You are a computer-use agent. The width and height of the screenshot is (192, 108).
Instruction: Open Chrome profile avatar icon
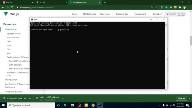184,7
